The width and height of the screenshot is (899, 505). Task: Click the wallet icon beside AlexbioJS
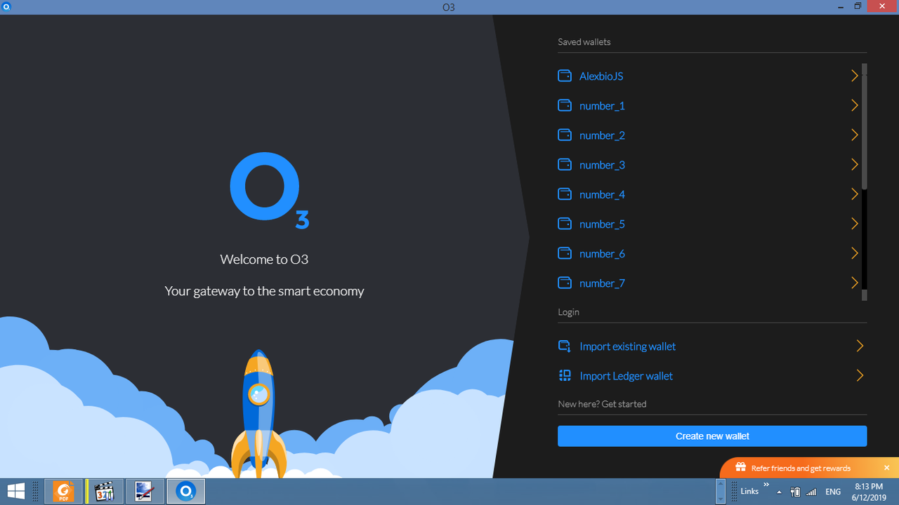[x=565, y=76]
